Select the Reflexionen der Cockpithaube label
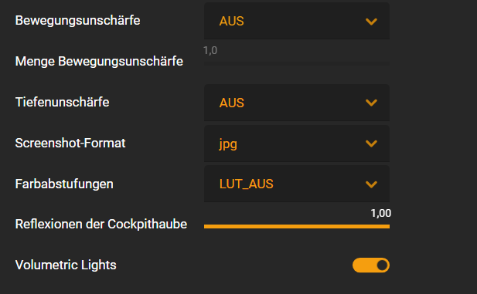The image size is (477, 294). pyautogui.click(x=101, y=224)
